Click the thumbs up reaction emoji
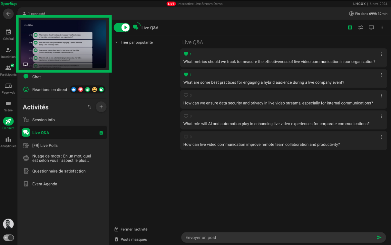The width and height of the screenshot is (391, 245). (x=74, y=90)
